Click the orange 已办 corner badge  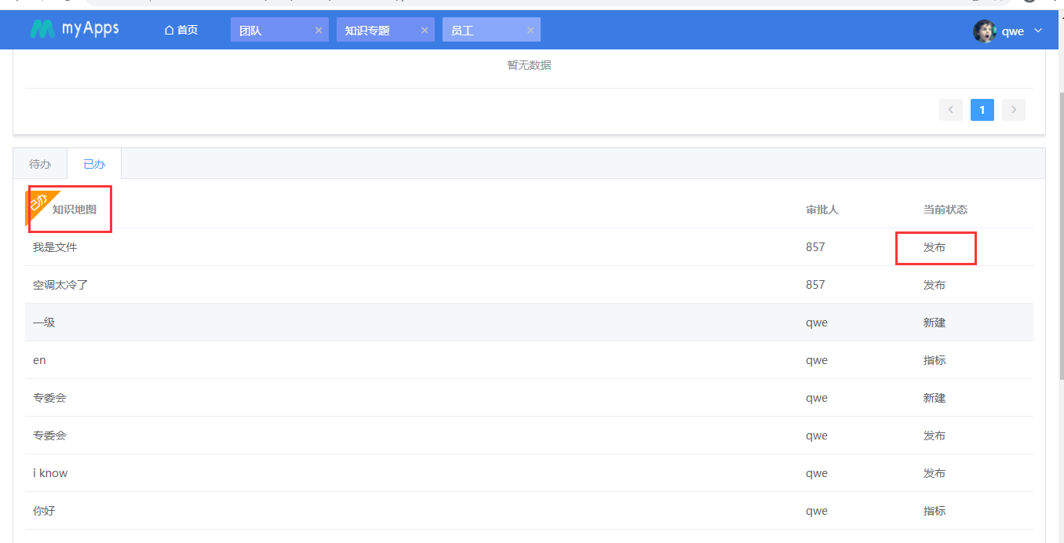tap(38, 202)
